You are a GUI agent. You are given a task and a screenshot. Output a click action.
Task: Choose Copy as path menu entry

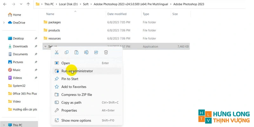click(87, 103)
